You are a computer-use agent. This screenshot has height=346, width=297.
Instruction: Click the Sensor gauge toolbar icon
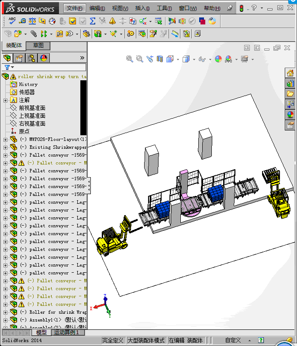click(52, 21)
